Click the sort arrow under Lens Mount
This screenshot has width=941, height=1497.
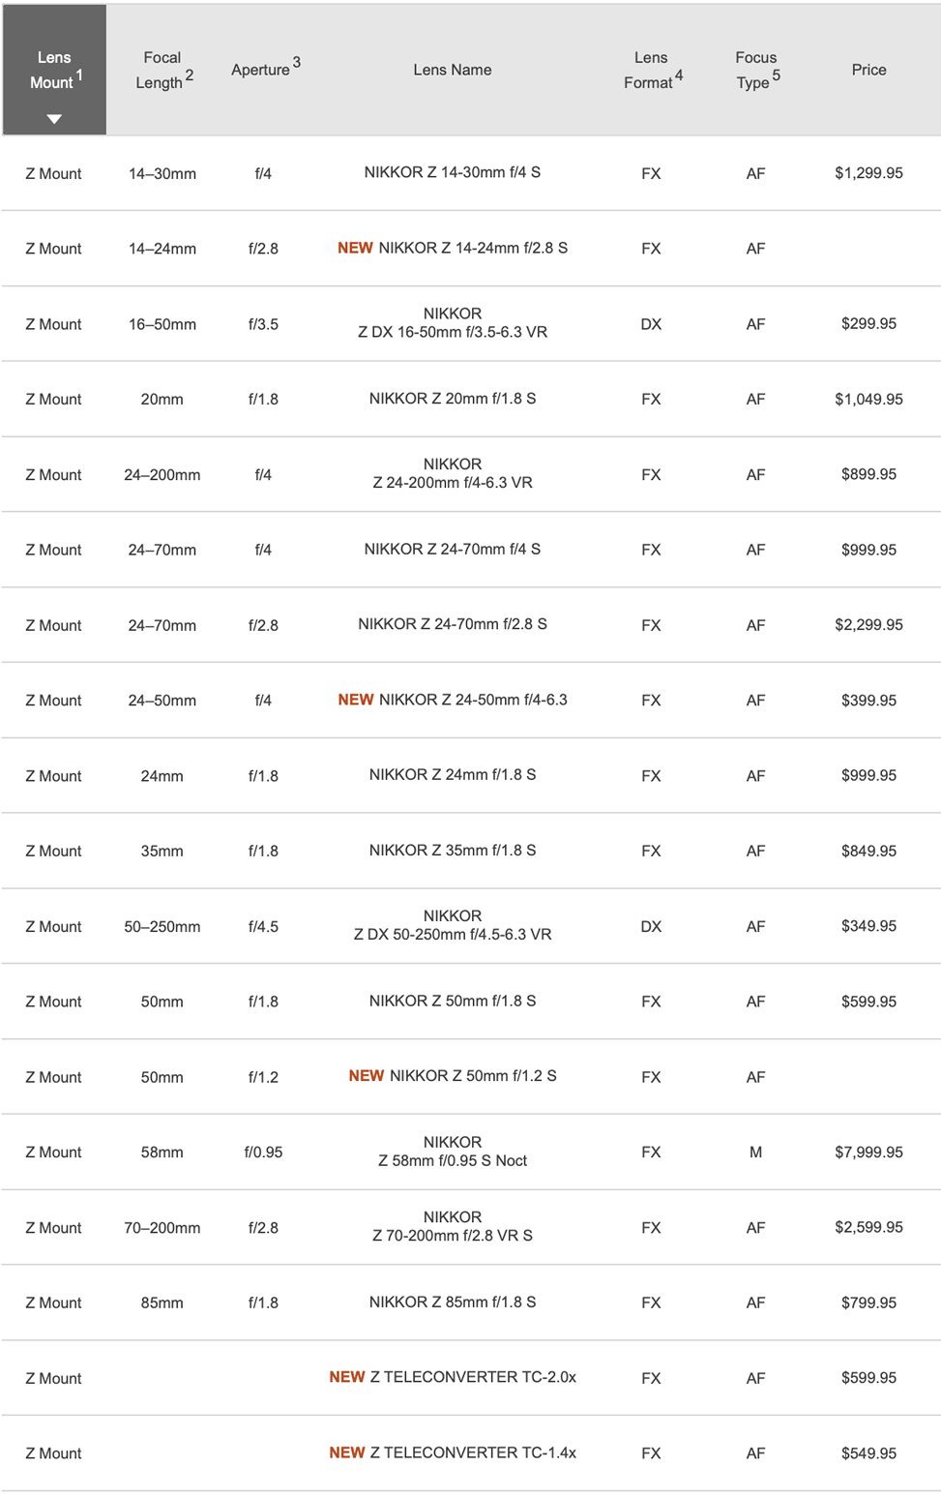[54, 119]
